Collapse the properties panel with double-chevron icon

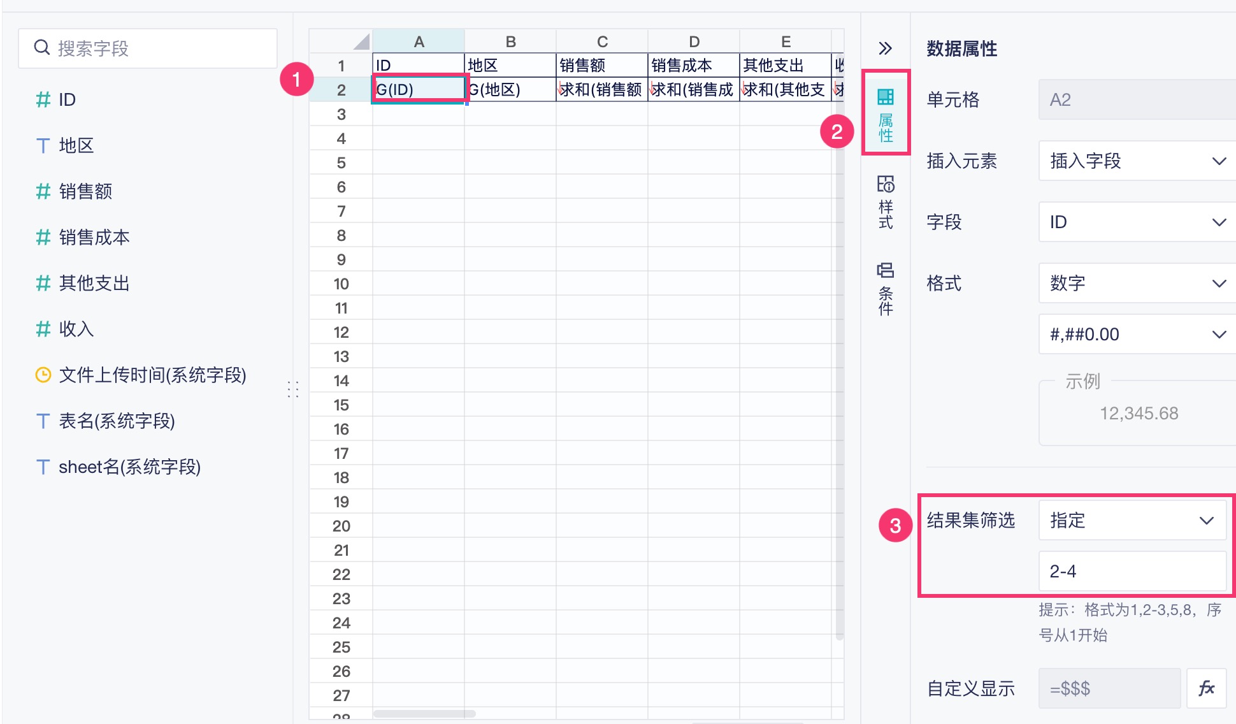(885, 48)
